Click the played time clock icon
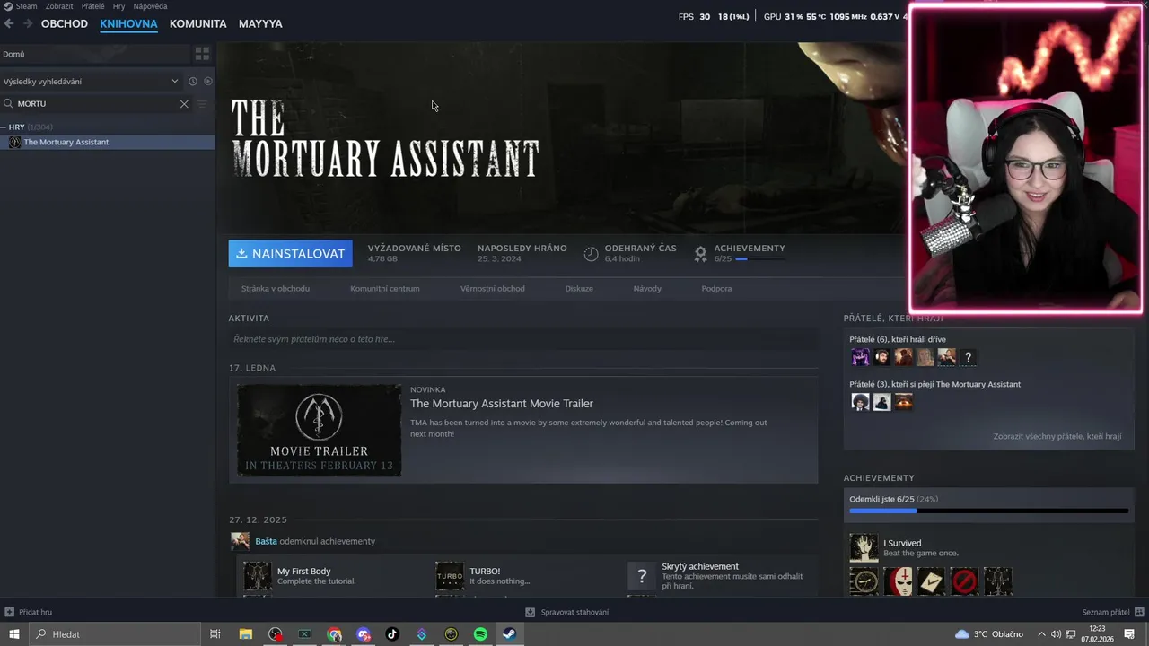This screenshot has height=646, width=1149. click(x=591, y=254)
